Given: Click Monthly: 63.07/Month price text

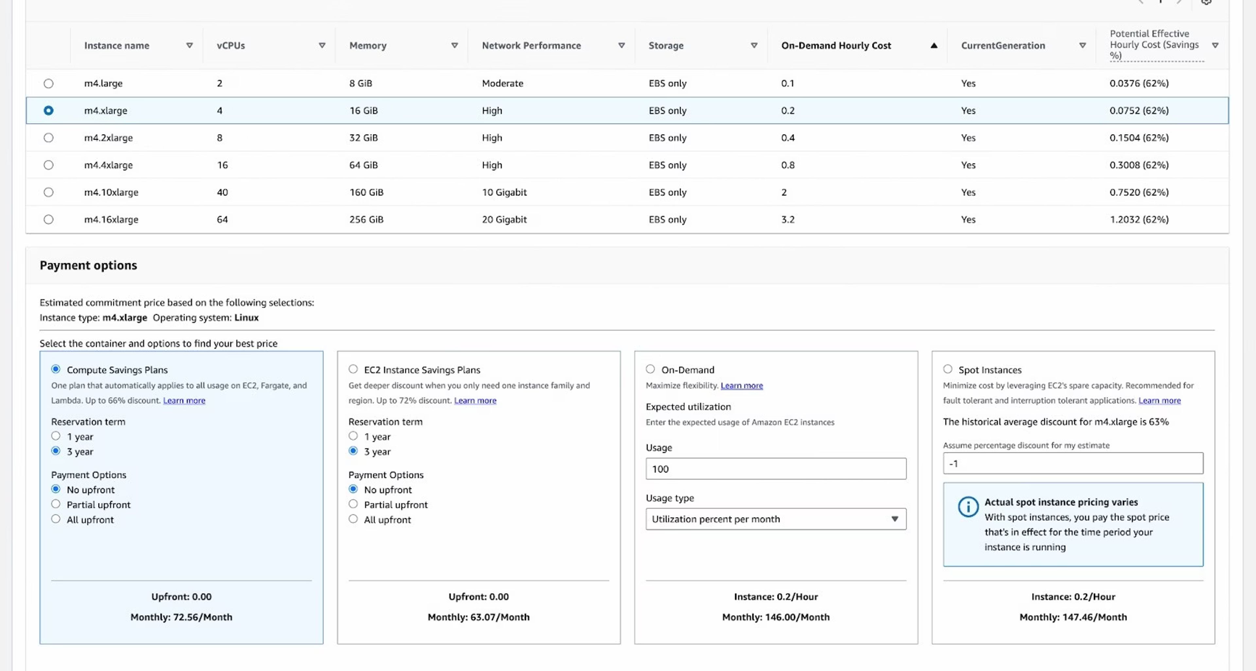Looking at the screenshot, I should [478, 617].
